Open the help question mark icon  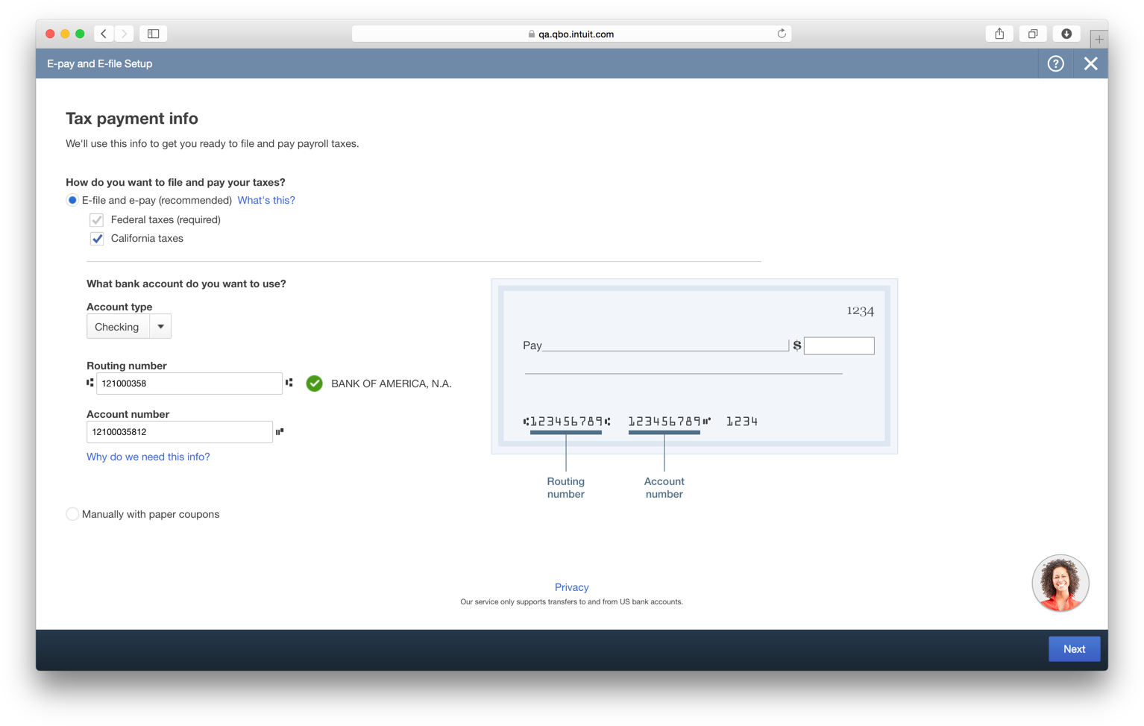tap(1055, 63)
